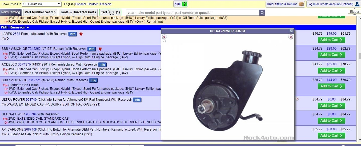The image size is (361, 146).
Task: Click the Order Status & Returns link
Action: (282, 4)
